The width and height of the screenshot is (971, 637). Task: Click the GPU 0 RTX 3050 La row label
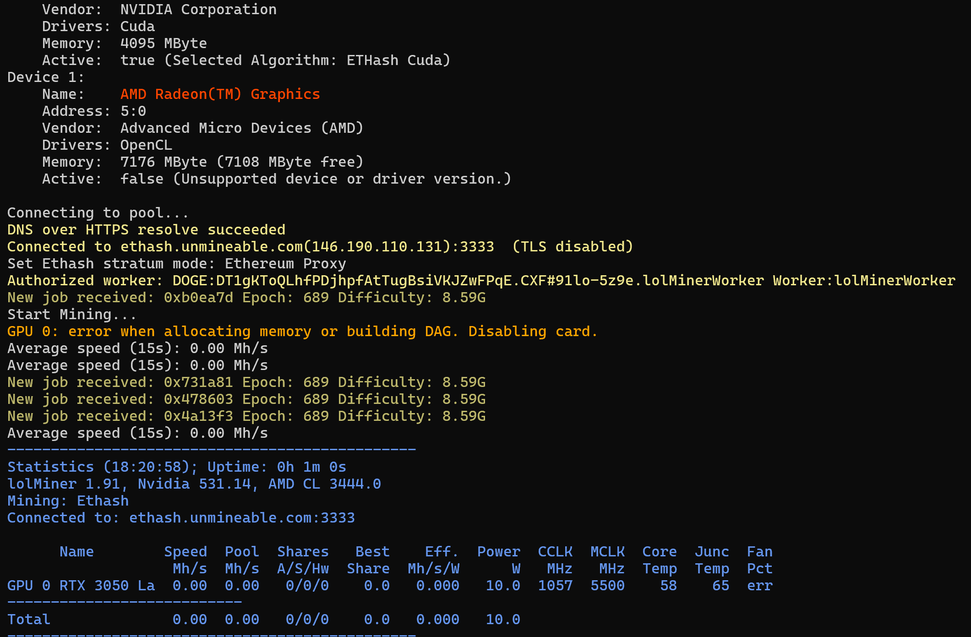[x=81, y=586]
